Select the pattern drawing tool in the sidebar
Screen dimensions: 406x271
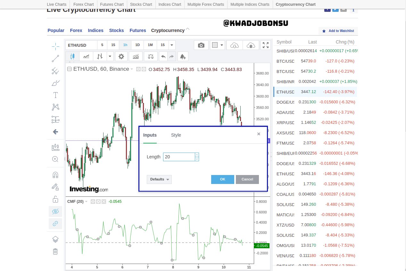(55, 107)
